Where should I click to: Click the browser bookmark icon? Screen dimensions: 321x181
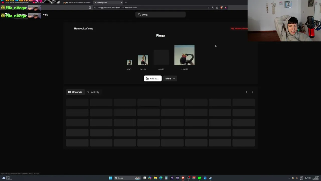[x=90, y=8]
